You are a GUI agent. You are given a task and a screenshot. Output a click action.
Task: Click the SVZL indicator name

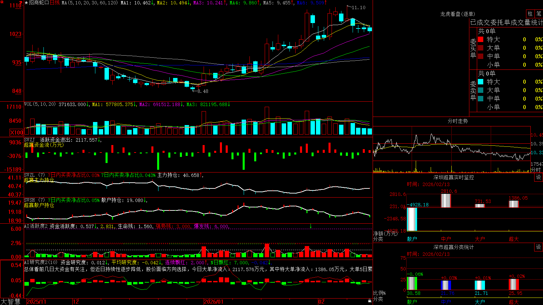(30, 175)
